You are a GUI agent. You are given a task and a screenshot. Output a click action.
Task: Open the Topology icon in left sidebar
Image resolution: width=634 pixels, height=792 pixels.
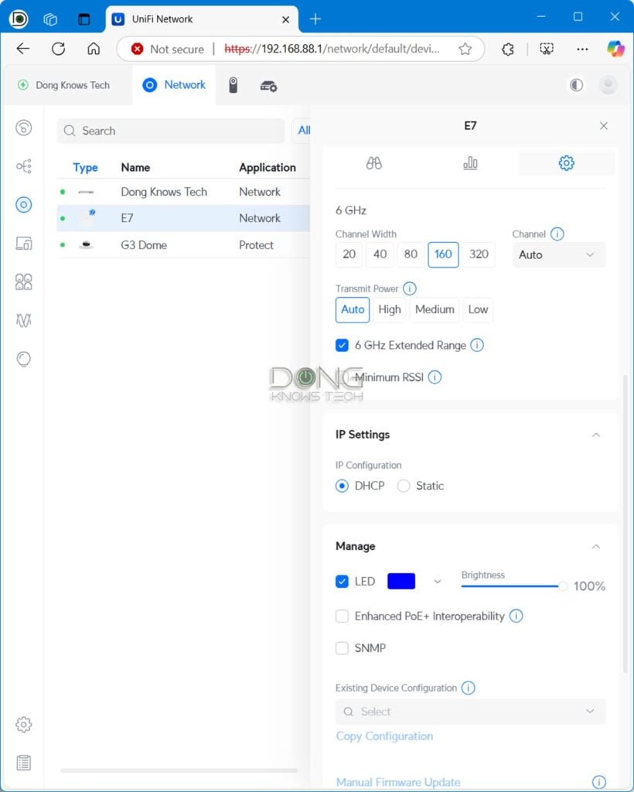tap(24, 166)
